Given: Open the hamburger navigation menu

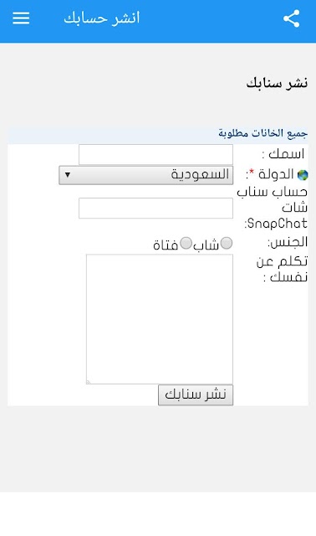Looking at the screenshot, I should point(21,18).
